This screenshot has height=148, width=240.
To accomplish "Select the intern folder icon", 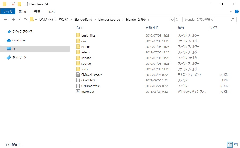I will pyautogui.click(x=78, y=52).
